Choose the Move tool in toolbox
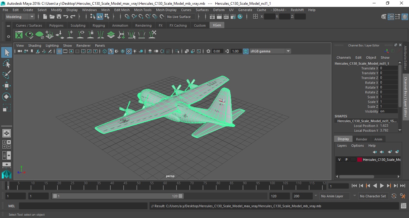409x218 pixels. point(7,86)
